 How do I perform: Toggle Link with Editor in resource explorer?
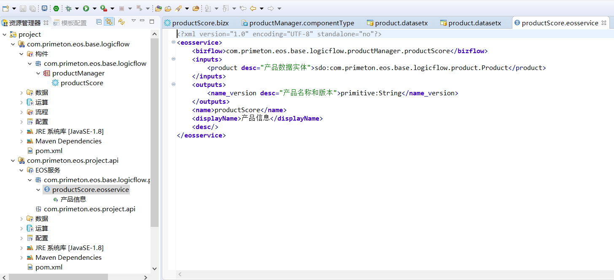[x=109, y=22]
